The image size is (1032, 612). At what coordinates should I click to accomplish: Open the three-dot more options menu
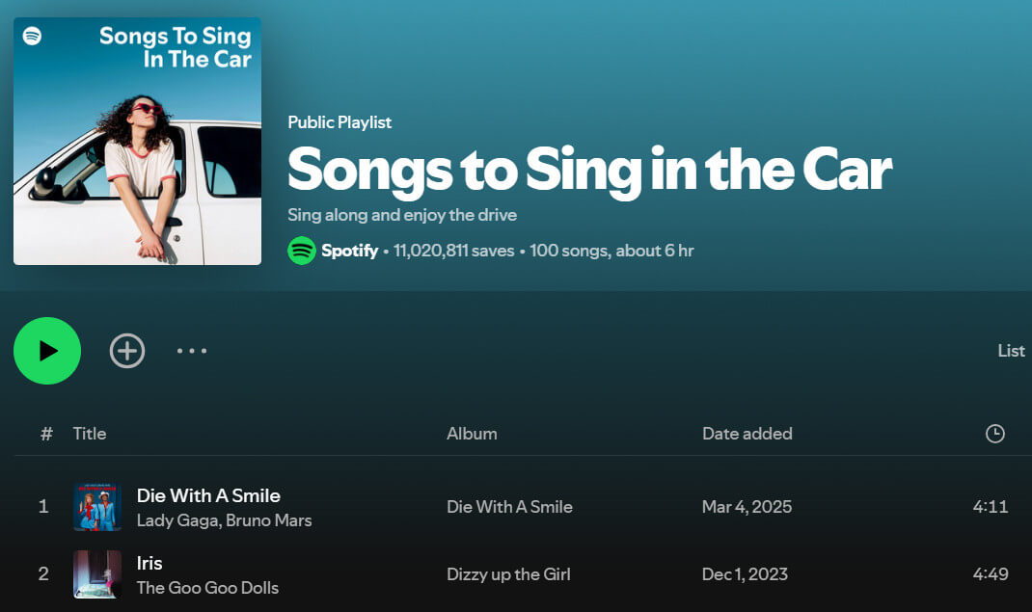[192, 351]
